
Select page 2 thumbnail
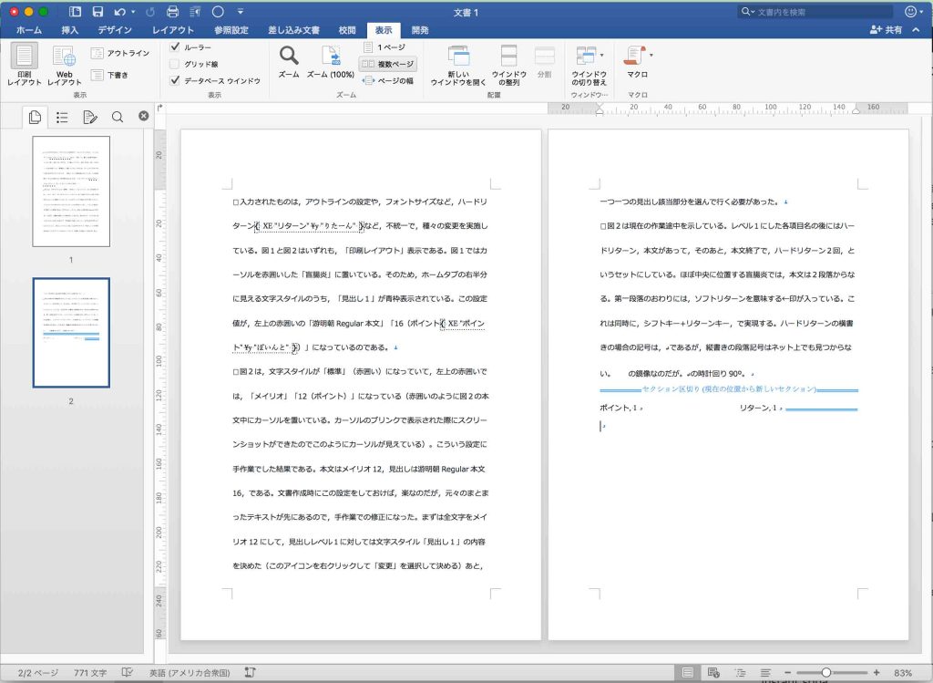pos(71,332)
